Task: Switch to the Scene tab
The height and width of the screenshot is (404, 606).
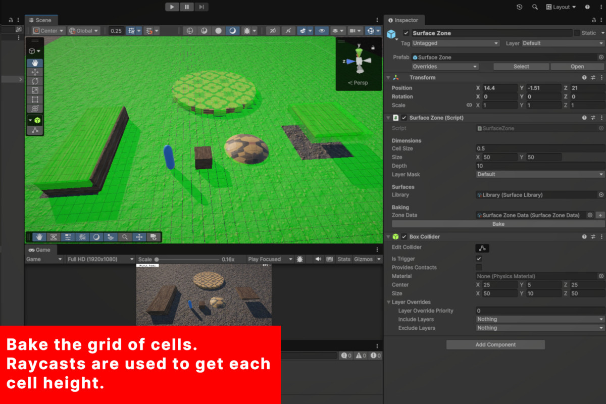Action: tap(40, 20)
